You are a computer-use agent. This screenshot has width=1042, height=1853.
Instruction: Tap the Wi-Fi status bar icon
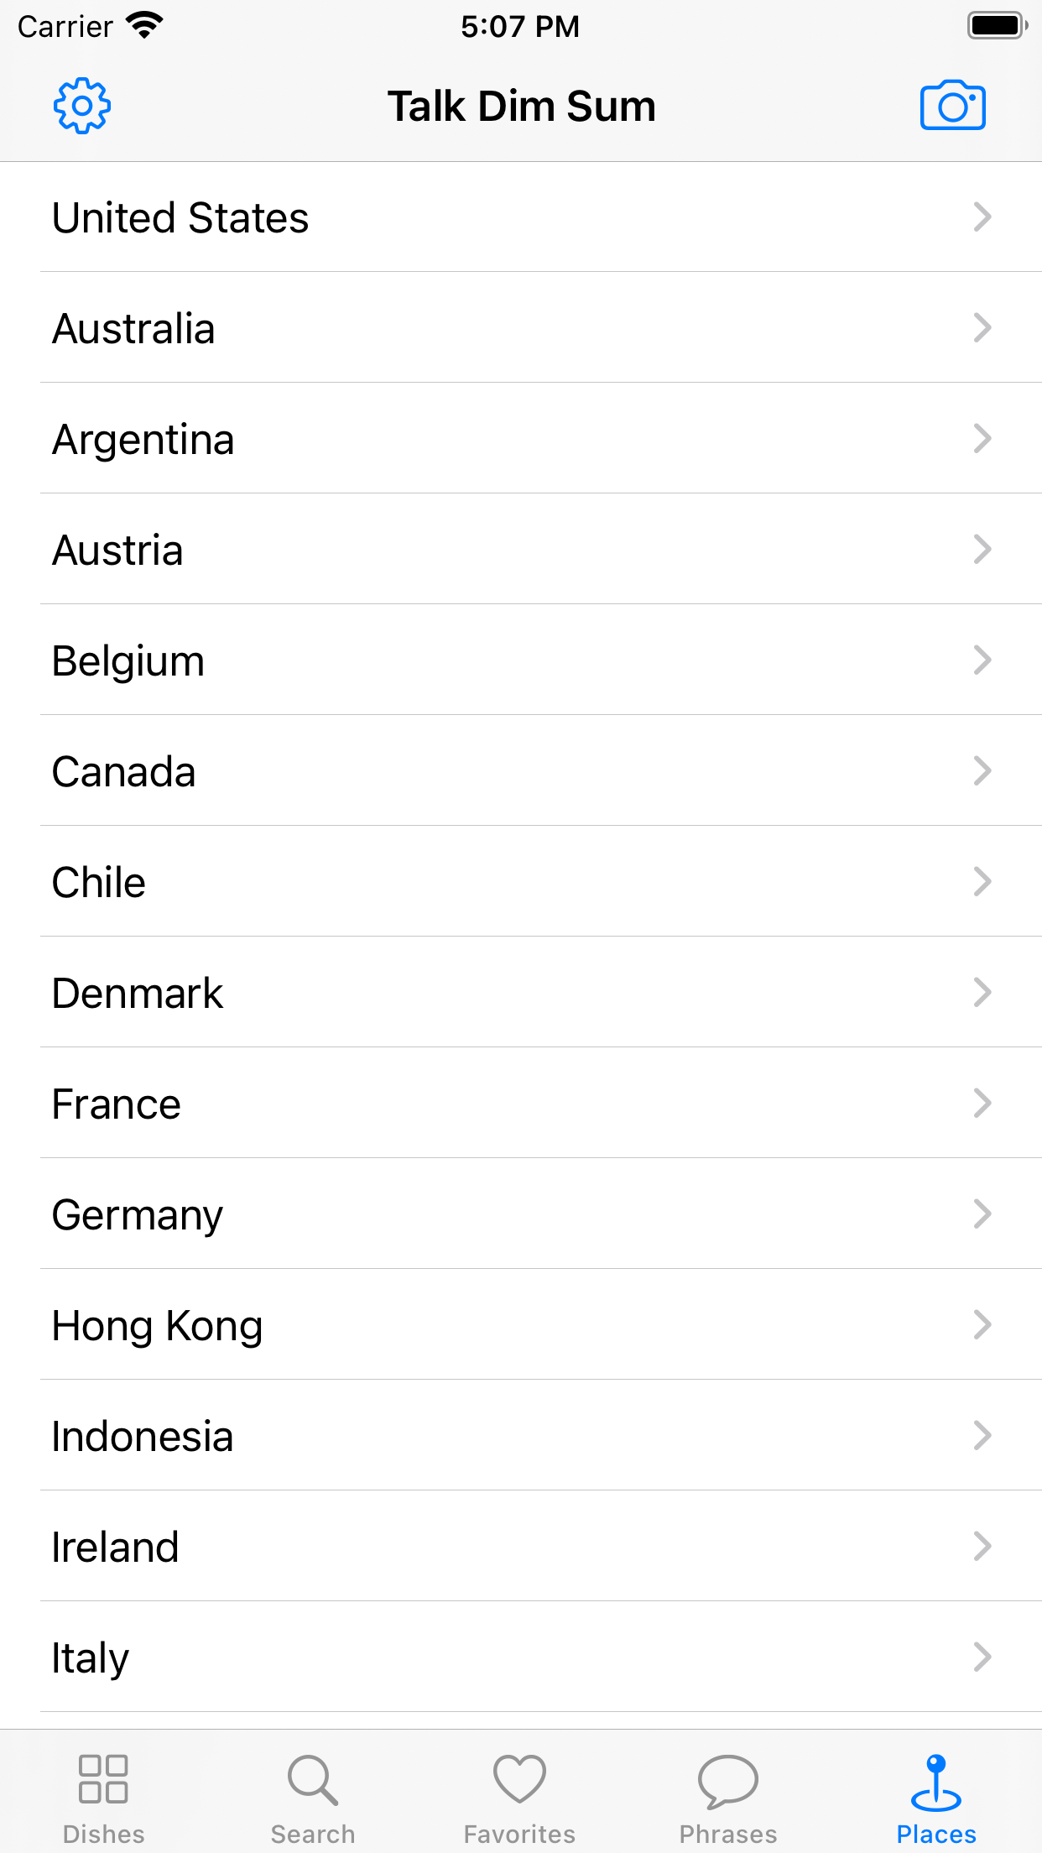click(x=144, y=26)
